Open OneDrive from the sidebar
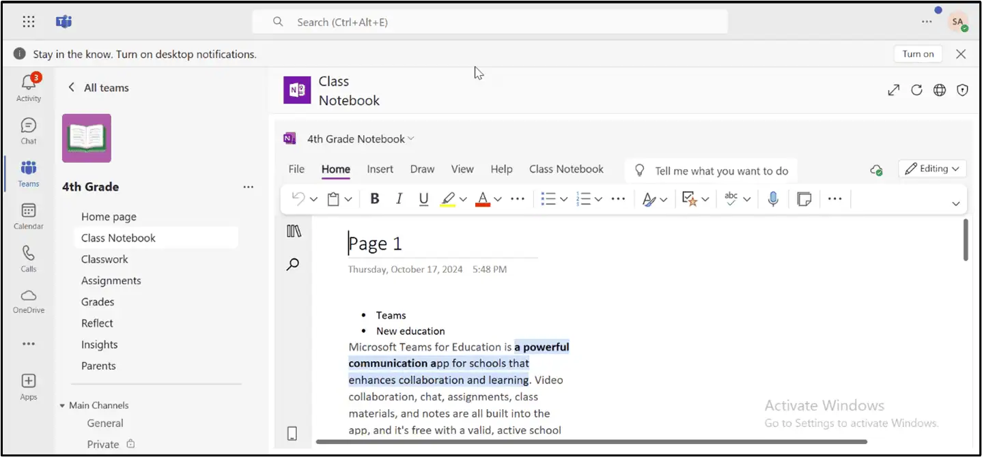Image resolution: width=982 pixels, height=457 pixels. click(27, 300)
